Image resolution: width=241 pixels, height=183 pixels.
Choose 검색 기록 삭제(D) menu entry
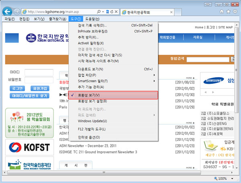click(113, 25)
